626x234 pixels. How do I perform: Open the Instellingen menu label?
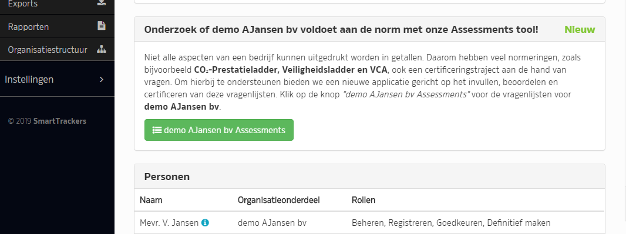click(x=29, y=79)
